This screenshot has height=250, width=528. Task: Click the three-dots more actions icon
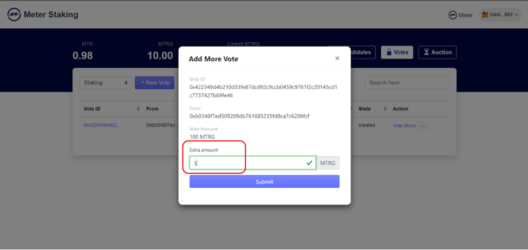(x=423, y=126)
